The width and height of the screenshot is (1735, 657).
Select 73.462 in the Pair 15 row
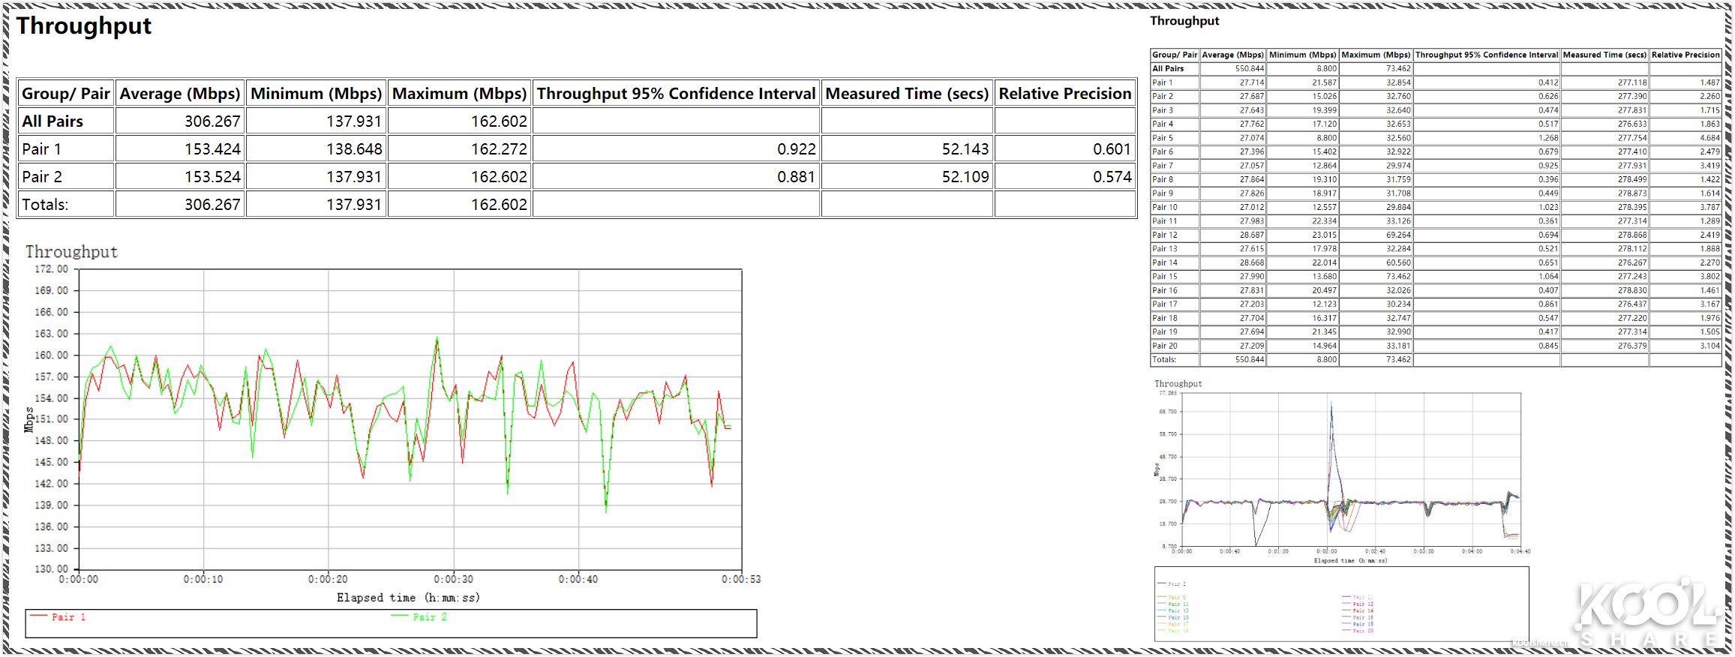[x=1399, y=277]
